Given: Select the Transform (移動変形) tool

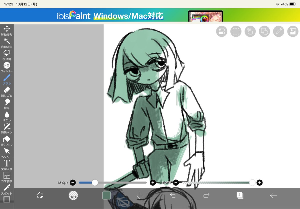Looking at the screenshot, I should (x=7, y=31).
